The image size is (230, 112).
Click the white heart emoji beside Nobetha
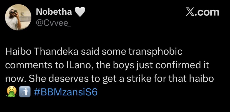click(79, 12)
